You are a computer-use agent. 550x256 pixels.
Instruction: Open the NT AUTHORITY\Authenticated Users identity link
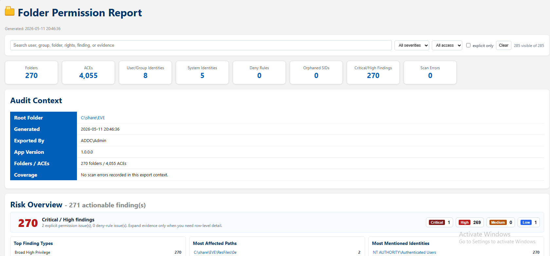point(404,252)
